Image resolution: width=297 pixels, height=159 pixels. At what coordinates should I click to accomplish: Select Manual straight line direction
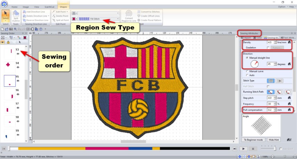tap(247, 58)
